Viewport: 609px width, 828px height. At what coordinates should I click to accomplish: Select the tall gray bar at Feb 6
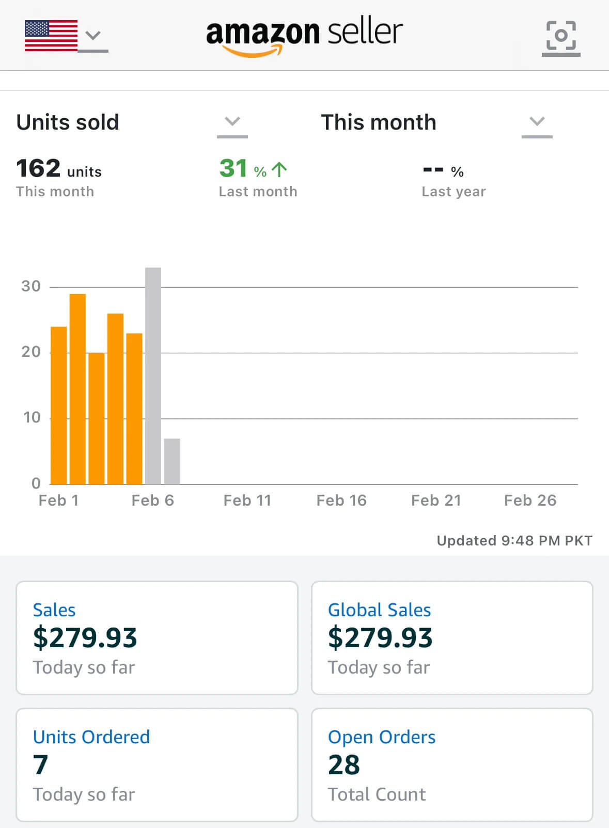pos(153,376)
